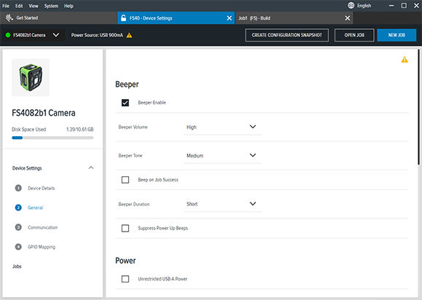This screenshot has width=422, height=300.
Task: Click the unlock icon on FS40 tab
Action: tap(123, 18)
